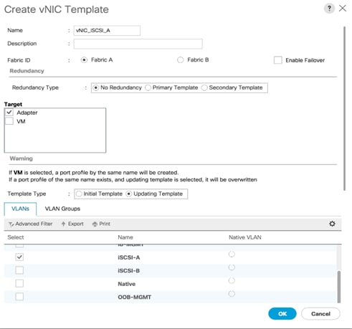
Task: Click the OK button
Action: click(x=282, y=314)
